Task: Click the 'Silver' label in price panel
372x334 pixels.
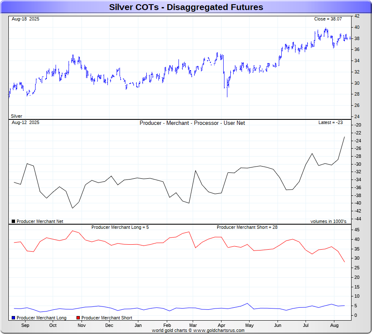Action: pos(16,116)
